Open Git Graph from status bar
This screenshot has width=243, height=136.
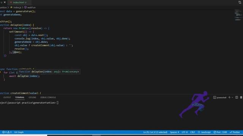pyautogui.click(x=19, y=132)
